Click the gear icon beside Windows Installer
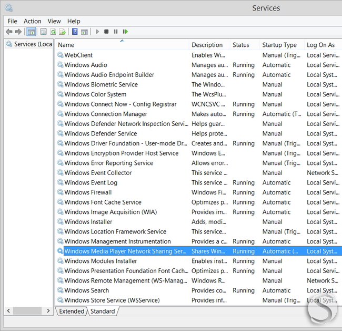Image resolution: width=342 pixels, height=331 pixels. pos(60,221)
